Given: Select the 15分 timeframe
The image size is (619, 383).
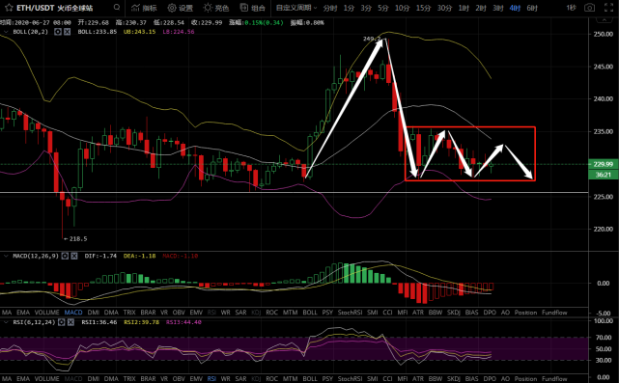Looking at the screenshot, I should tap(423, 8).
